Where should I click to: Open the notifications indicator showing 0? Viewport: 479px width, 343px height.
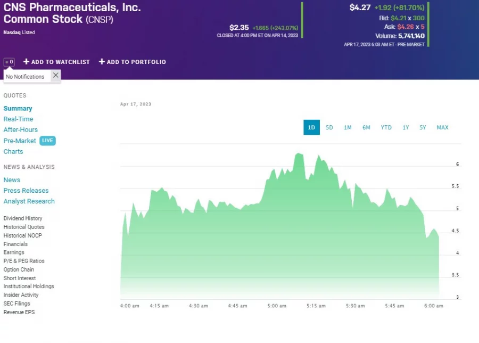tap(9, 62)
